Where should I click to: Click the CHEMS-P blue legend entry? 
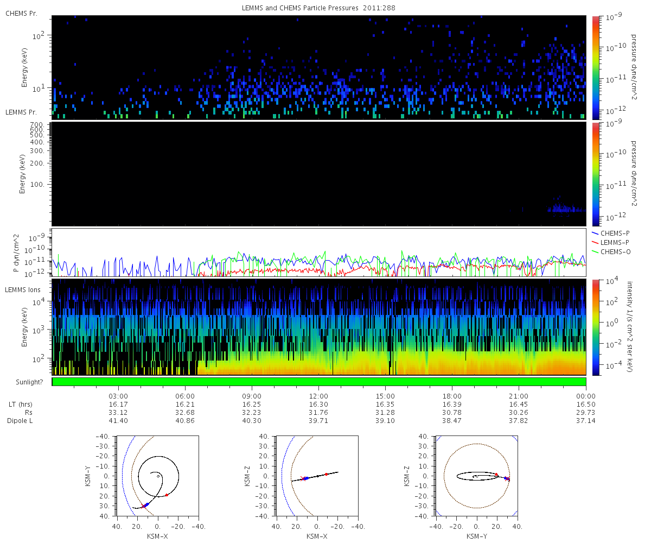(612, 233)
